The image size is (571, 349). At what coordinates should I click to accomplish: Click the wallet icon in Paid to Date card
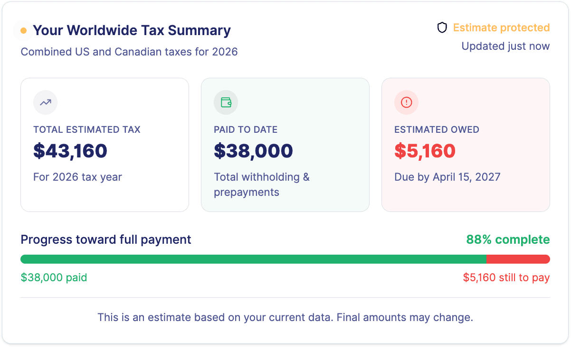[226, 102]
